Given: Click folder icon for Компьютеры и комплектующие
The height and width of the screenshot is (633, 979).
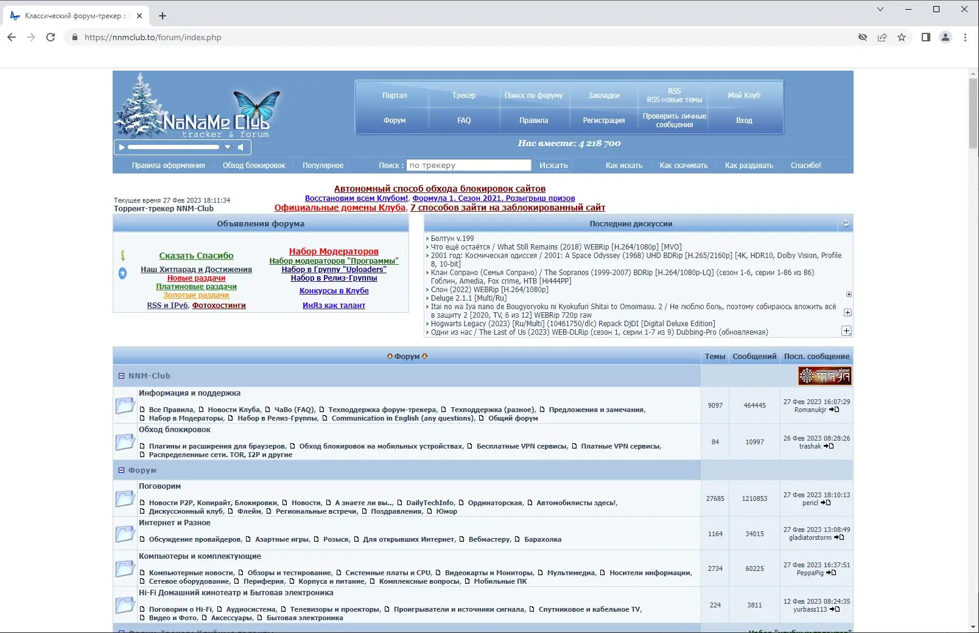Looking at the screenshot, I should click(x=125, y=568).
